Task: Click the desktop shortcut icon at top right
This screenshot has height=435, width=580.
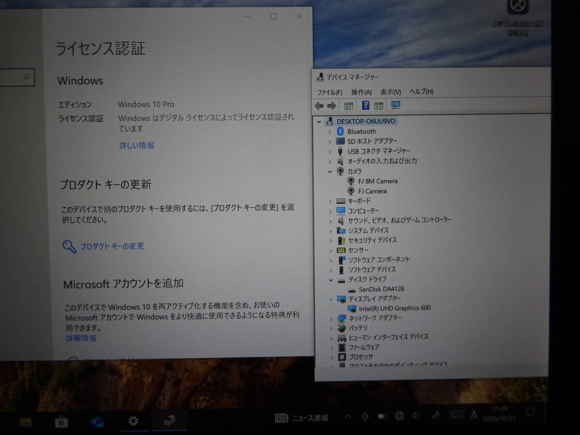Action: point(518,6)
